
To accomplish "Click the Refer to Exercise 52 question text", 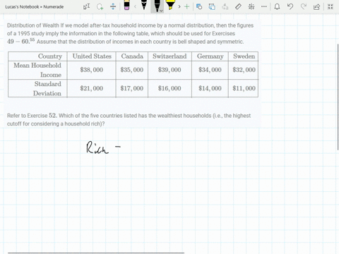I will coord(129,119).
